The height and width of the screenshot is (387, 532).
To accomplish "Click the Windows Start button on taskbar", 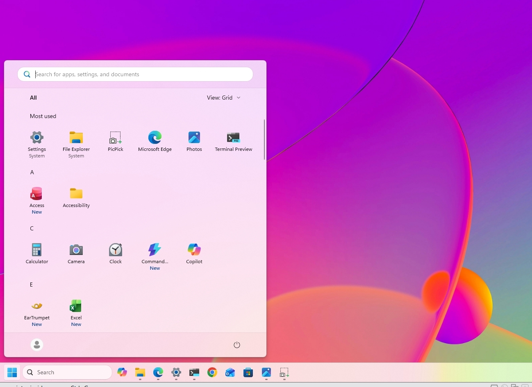I will 12,372.
